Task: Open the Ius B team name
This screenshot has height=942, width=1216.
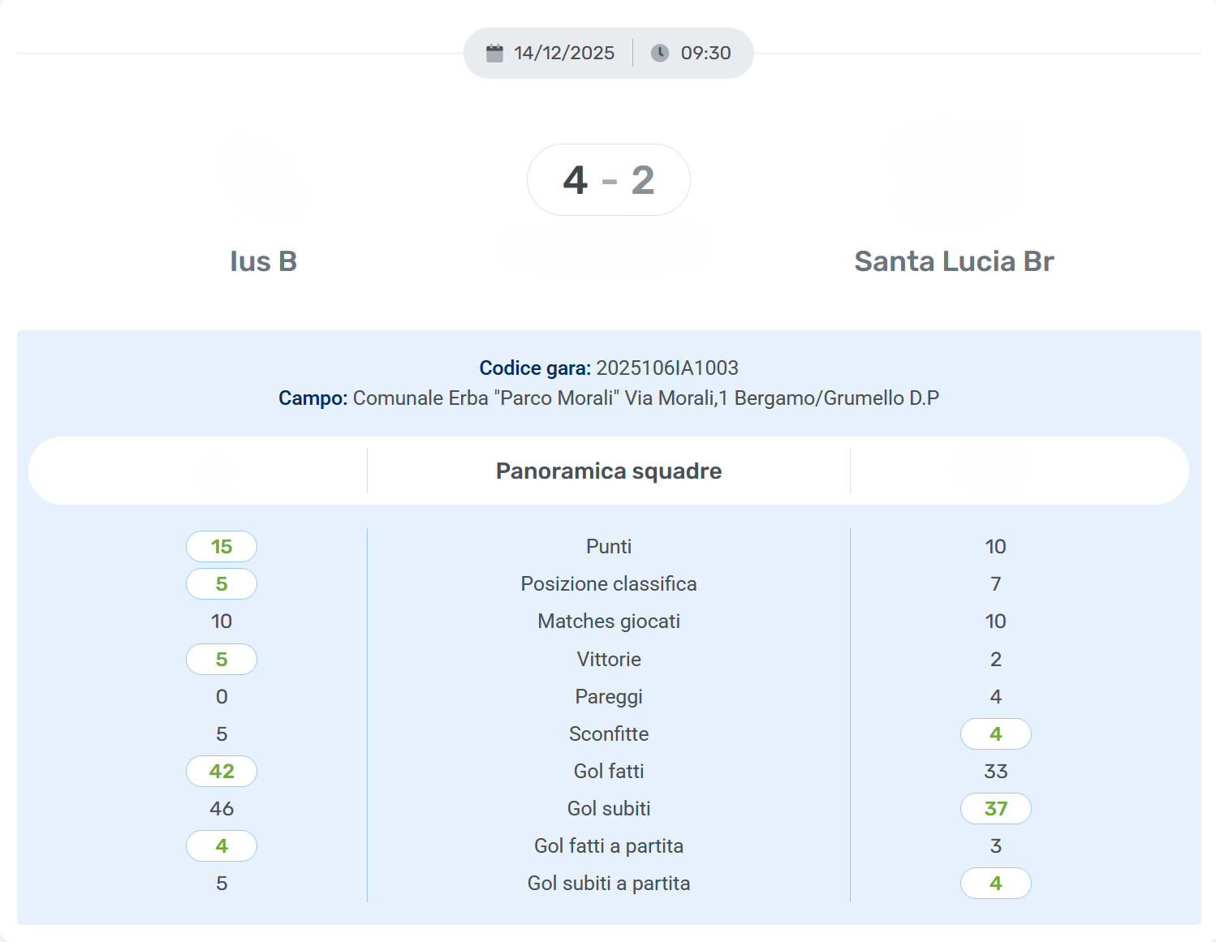Action: point(263,262)
